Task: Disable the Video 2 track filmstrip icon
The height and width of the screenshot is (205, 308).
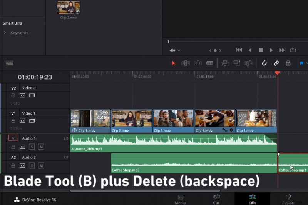Action: pos(32,95)
